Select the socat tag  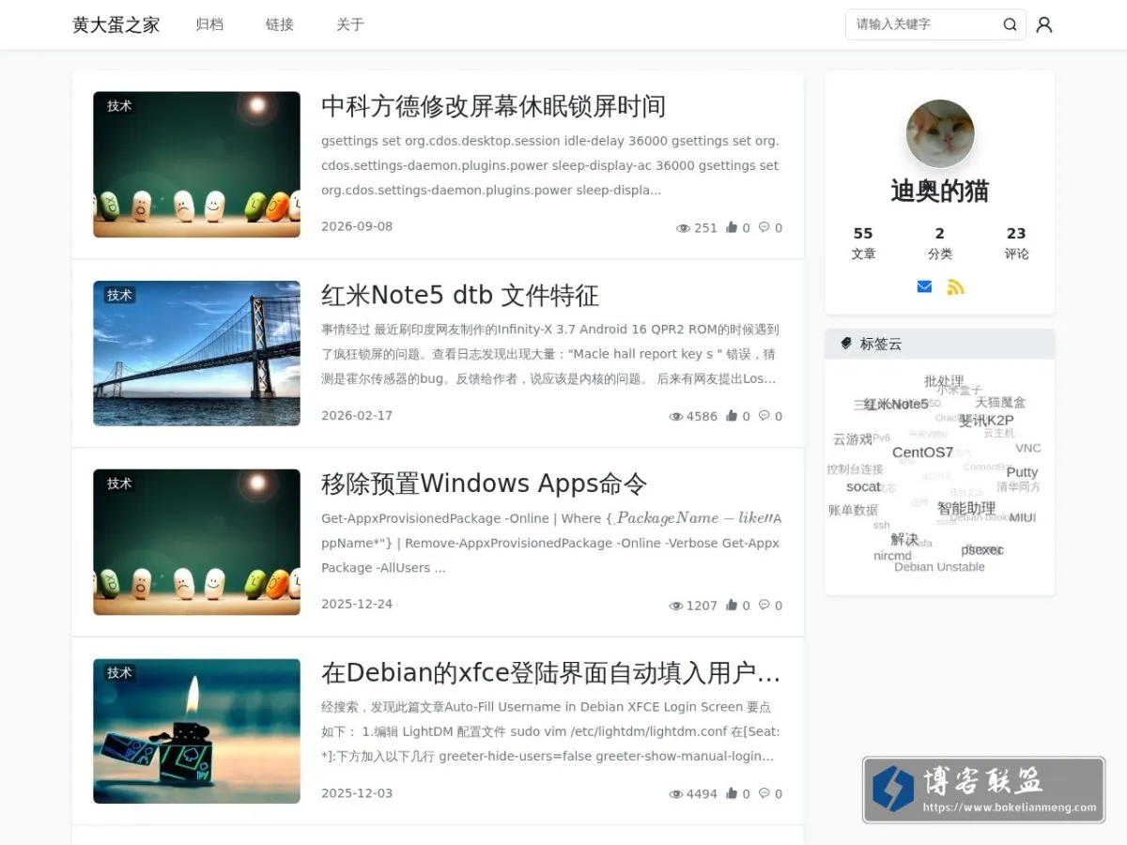click(x=863, y=487)
